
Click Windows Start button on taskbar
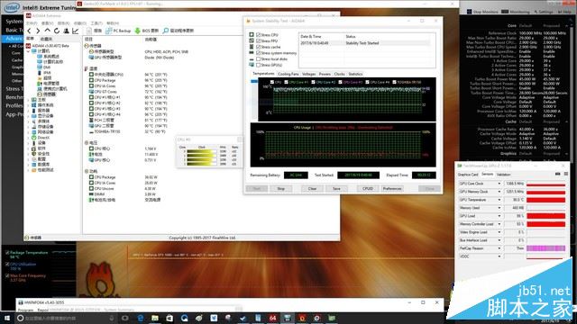pyautogui.click(x=6, y=318)
